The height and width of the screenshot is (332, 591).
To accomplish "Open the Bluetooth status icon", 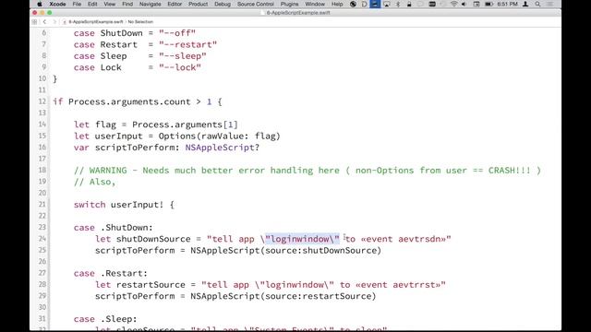I will [x=398, y=4].
